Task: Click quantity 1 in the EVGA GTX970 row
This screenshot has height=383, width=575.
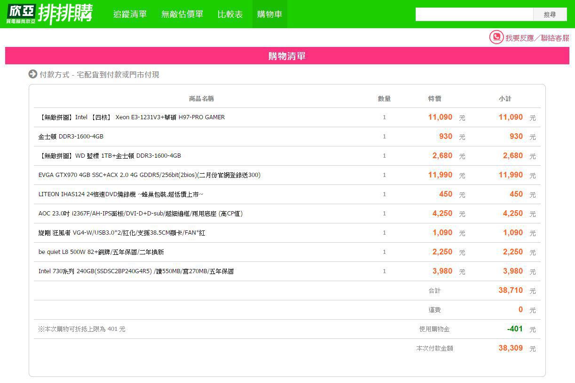Action: pyautogui.click(x=384, y=175)
